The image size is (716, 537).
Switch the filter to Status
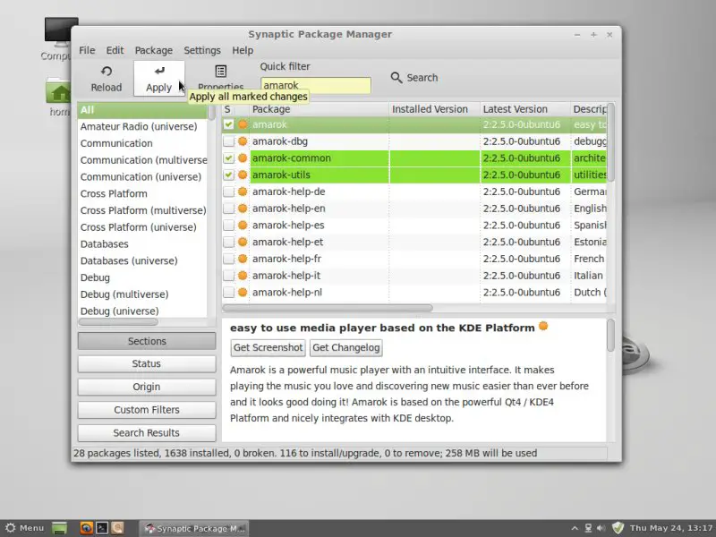(x=147, y=364)
